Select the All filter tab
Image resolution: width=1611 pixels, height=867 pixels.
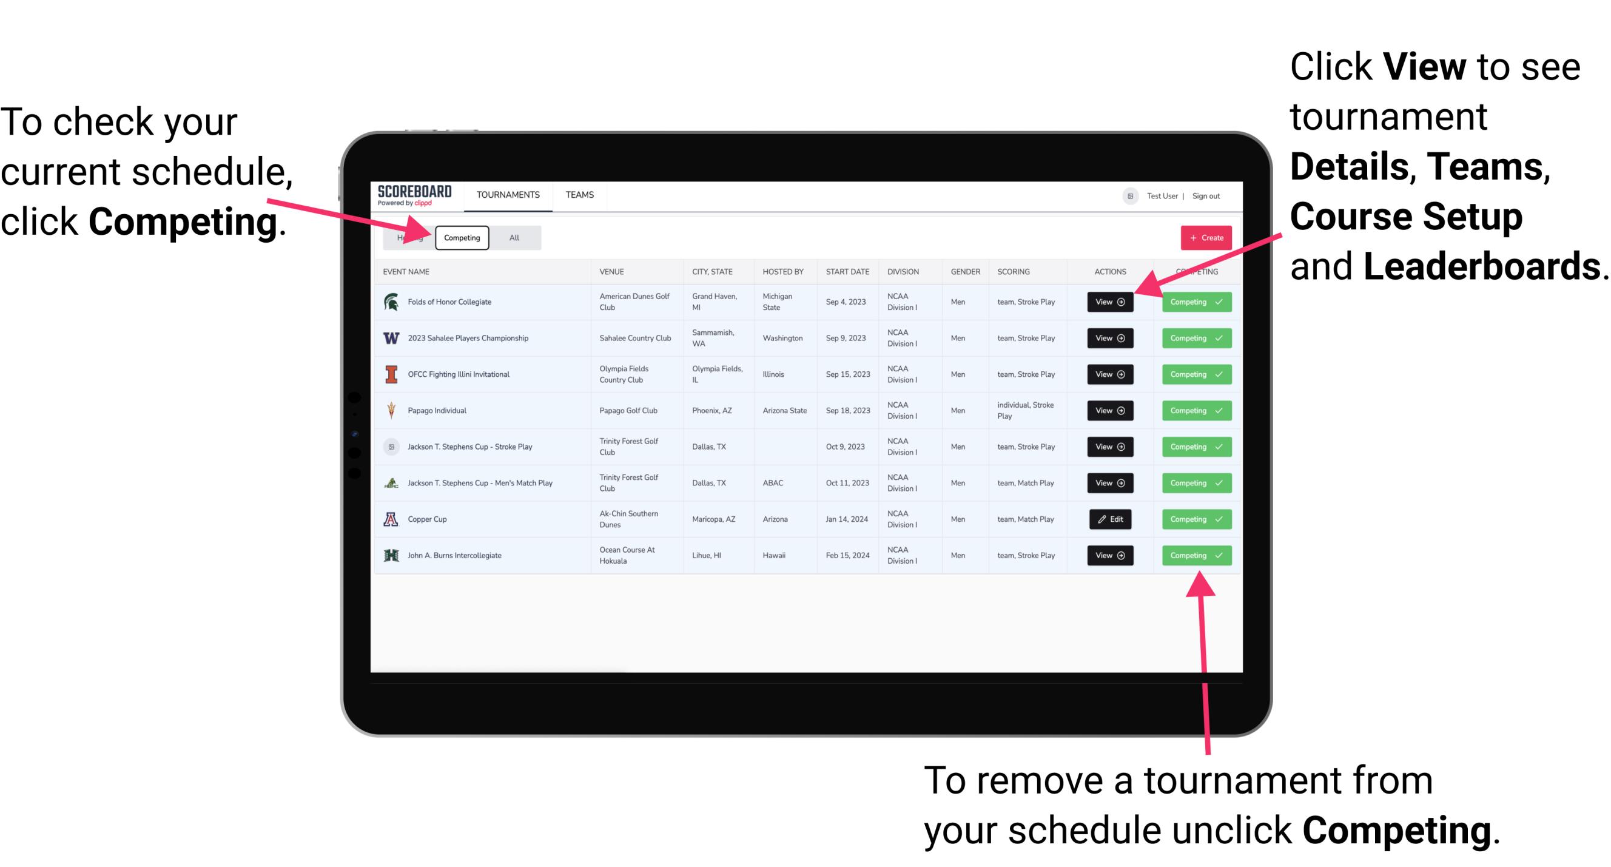(x=513, y=237)
